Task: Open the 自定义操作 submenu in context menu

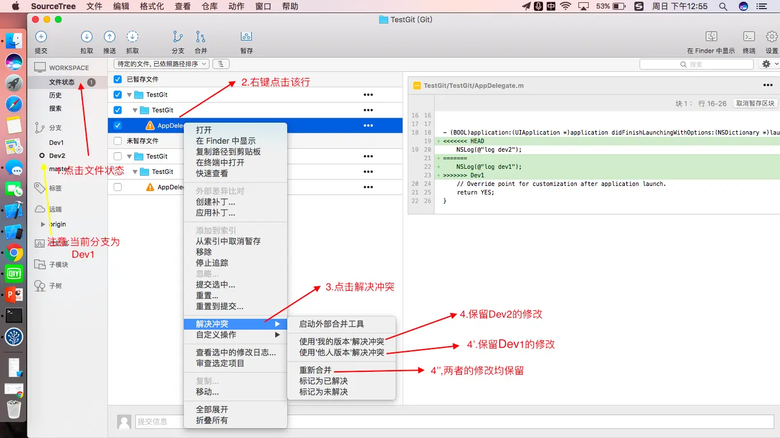Action: click(x=235, y=335)
